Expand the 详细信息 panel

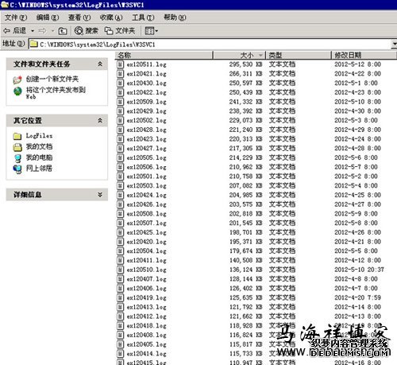pyautogui.click(x=100, y=195)
